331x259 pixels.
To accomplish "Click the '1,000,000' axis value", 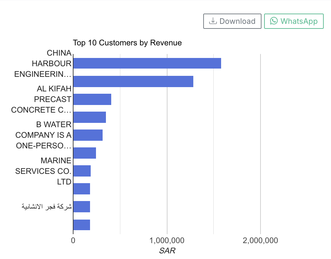I will coord(167,240).
